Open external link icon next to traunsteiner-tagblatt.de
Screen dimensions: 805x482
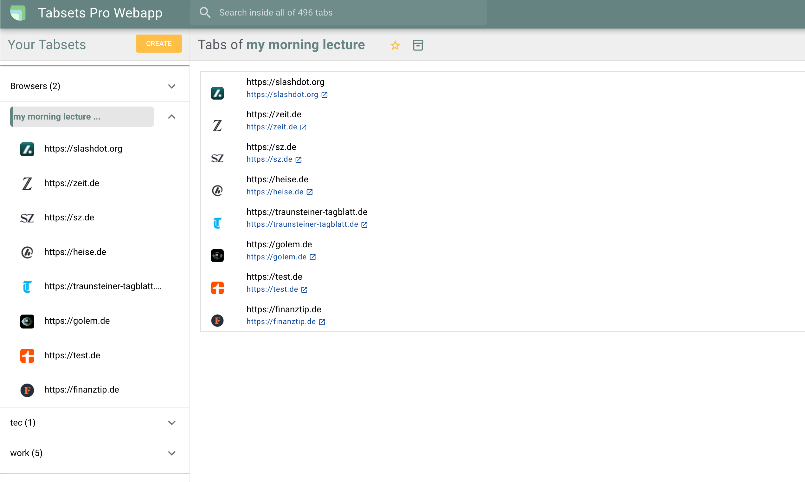click(364, 225)
